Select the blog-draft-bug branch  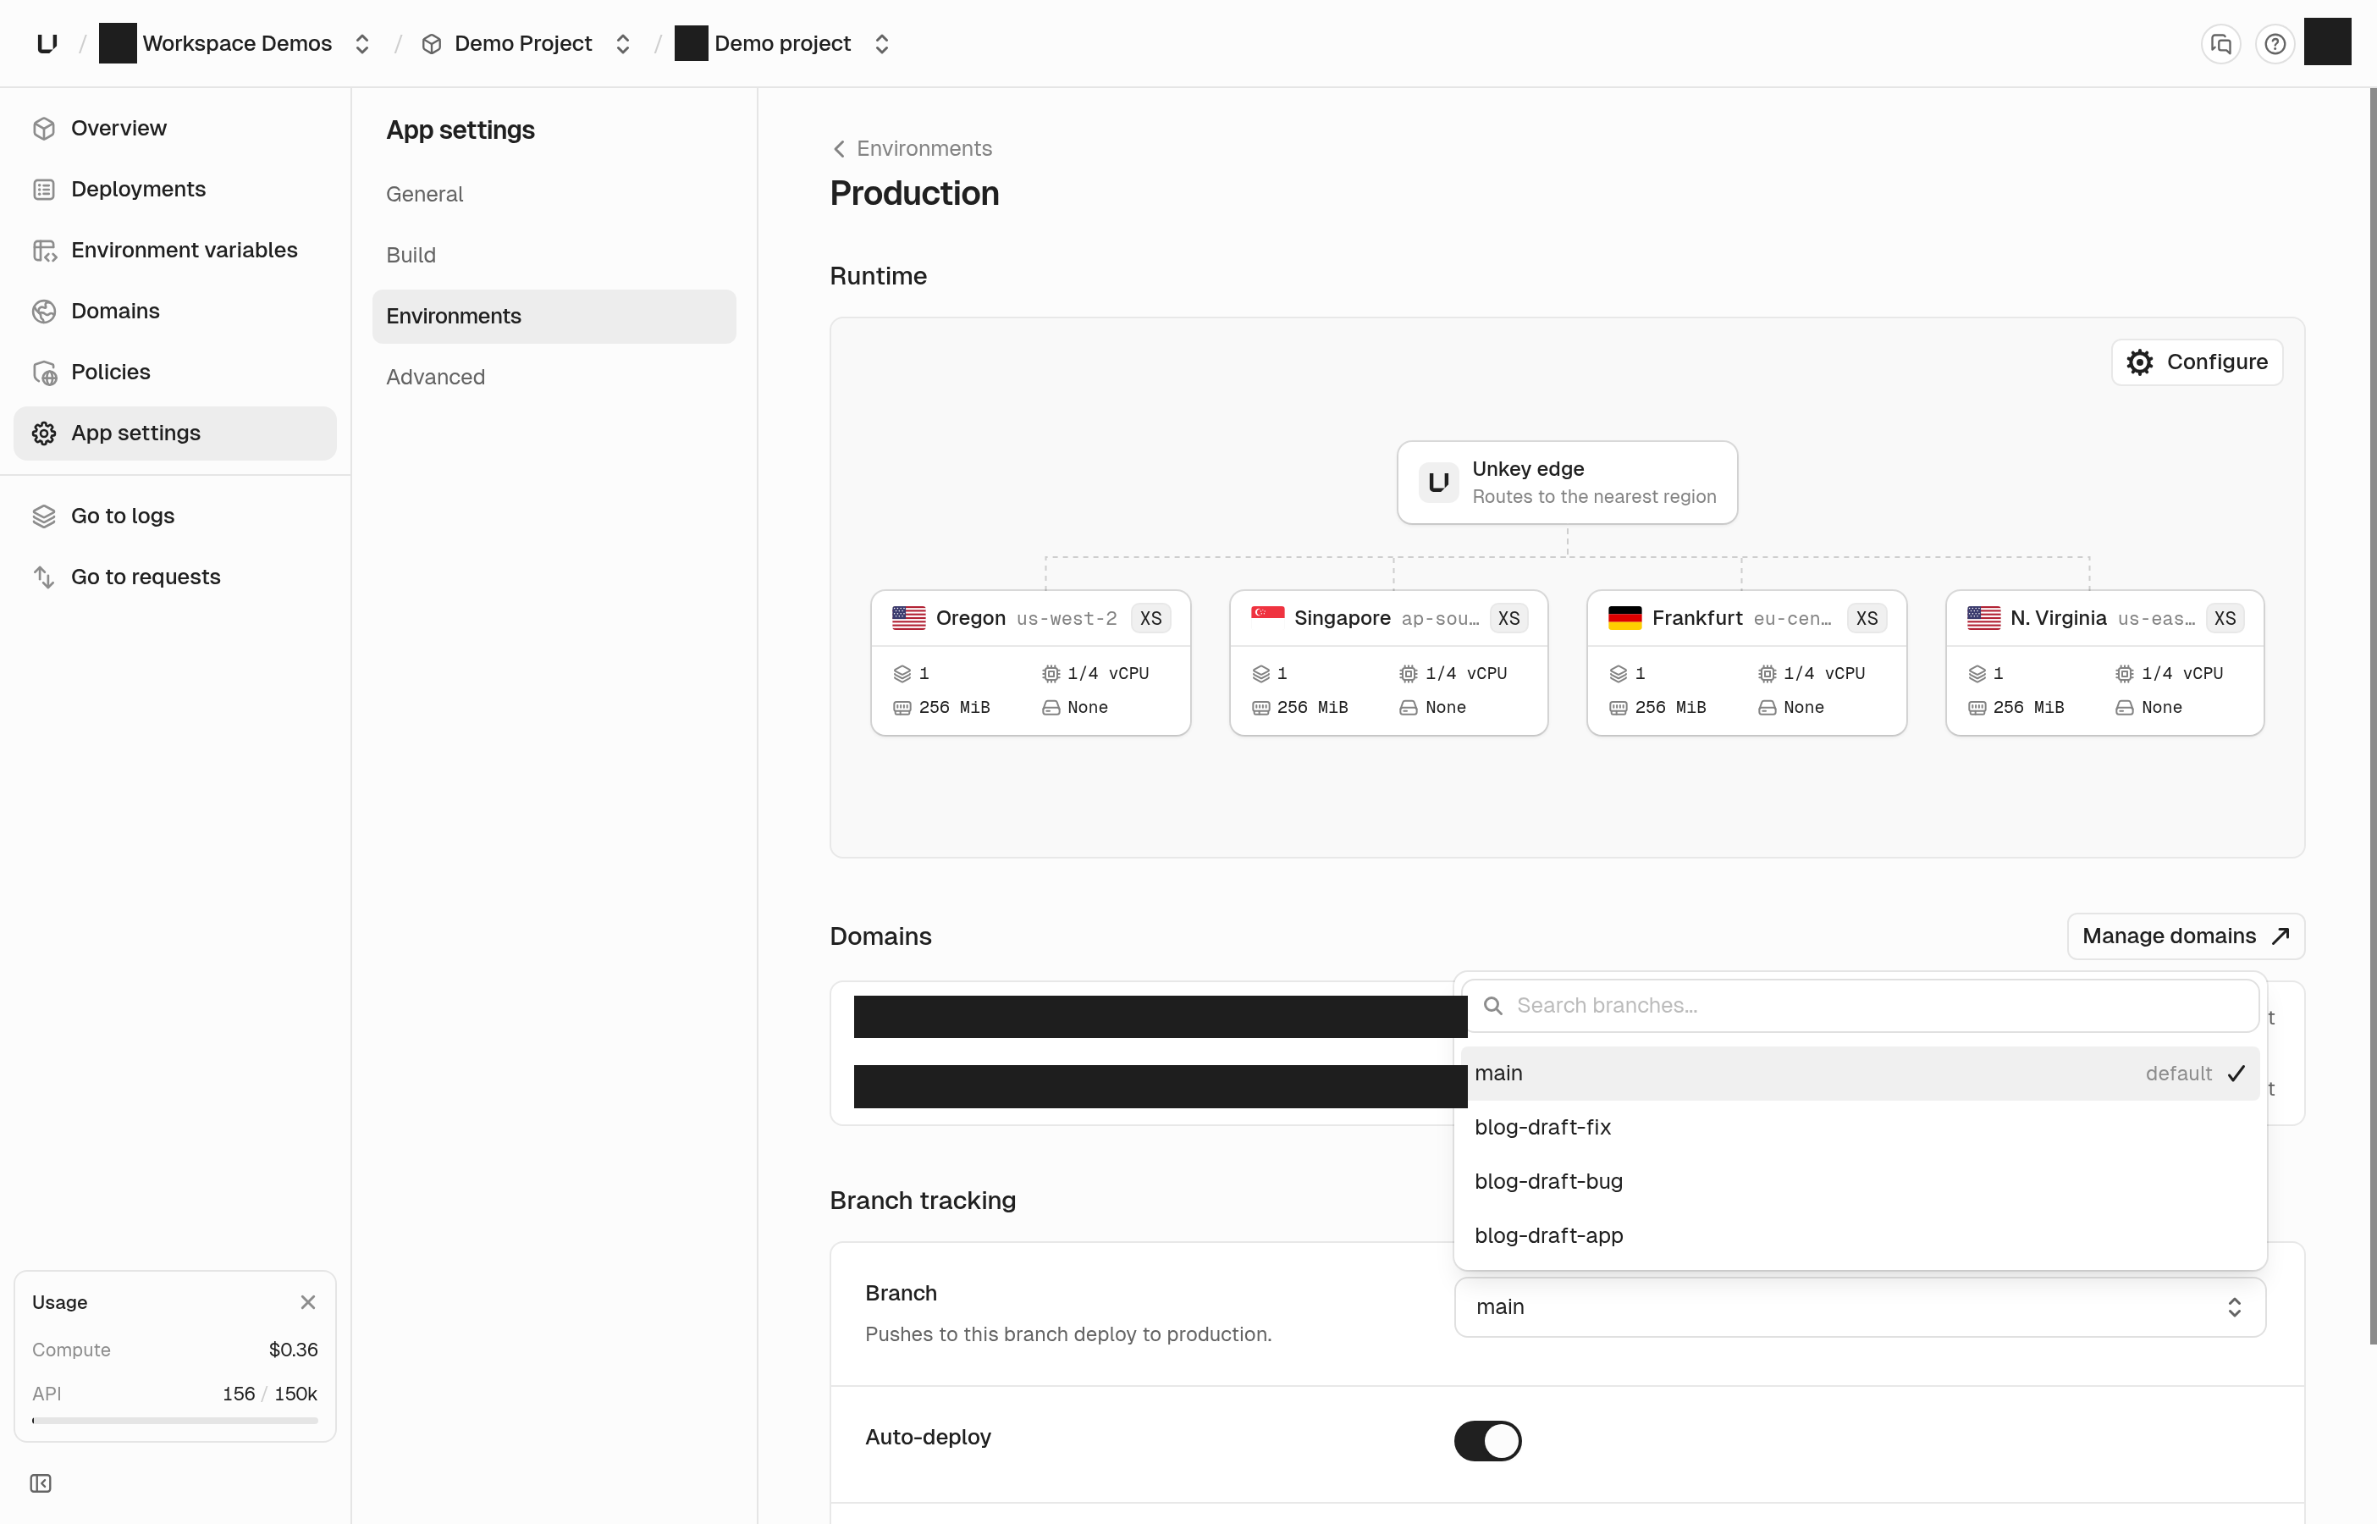click(1860, 1182)
